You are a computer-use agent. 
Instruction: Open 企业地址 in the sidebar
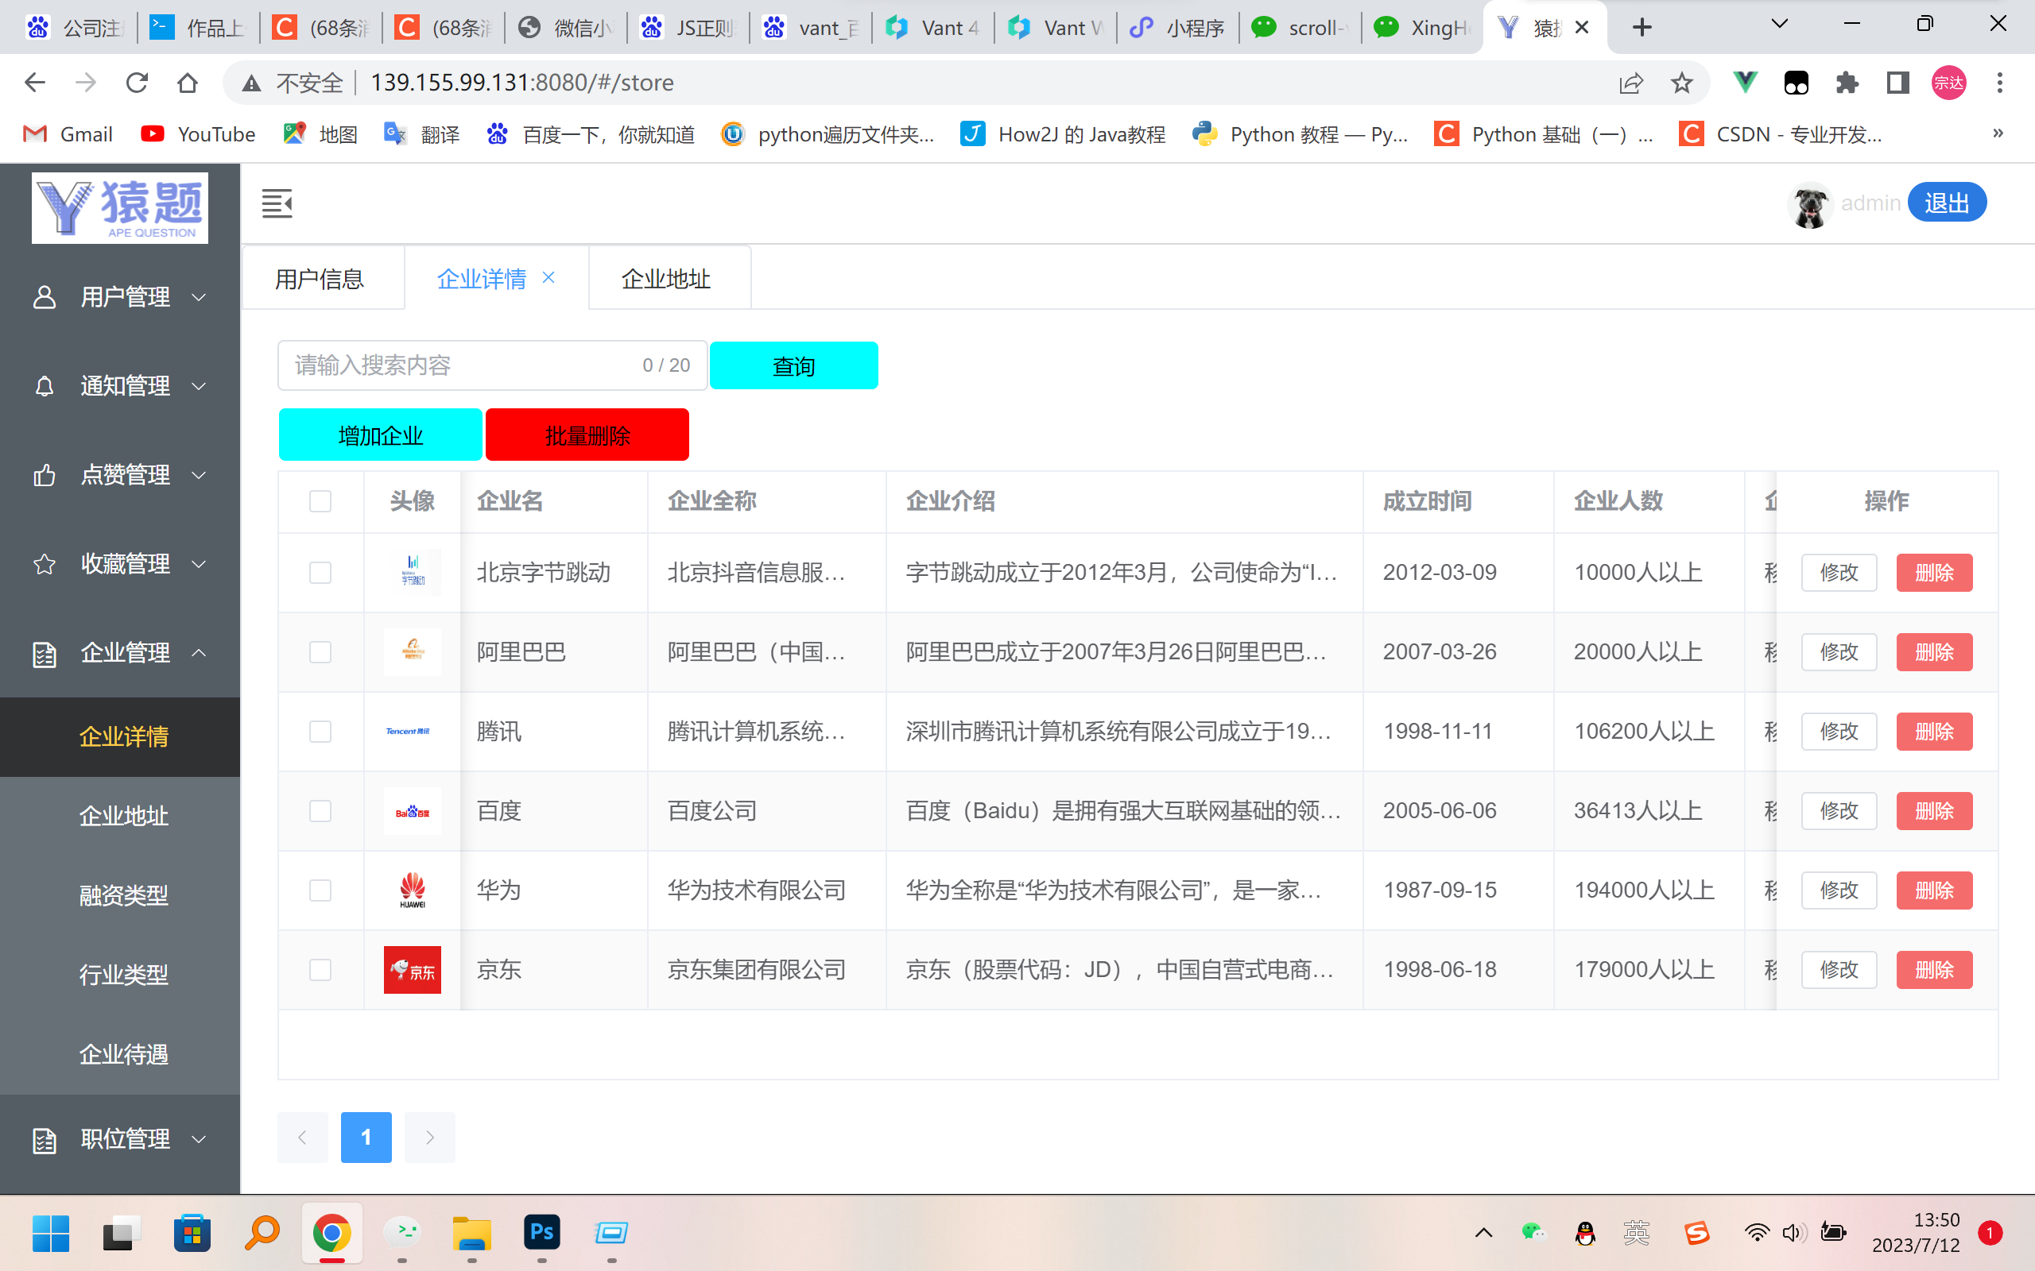(120, 817)
